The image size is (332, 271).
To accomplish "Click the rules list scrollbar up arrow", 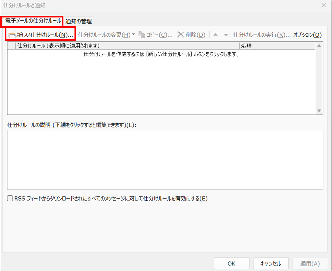I will pos(319,46).
